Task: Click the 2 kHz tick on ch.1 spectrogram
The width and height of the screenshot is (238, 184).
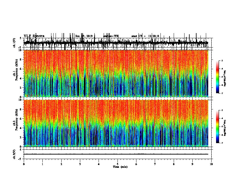Action: point(21,87)
